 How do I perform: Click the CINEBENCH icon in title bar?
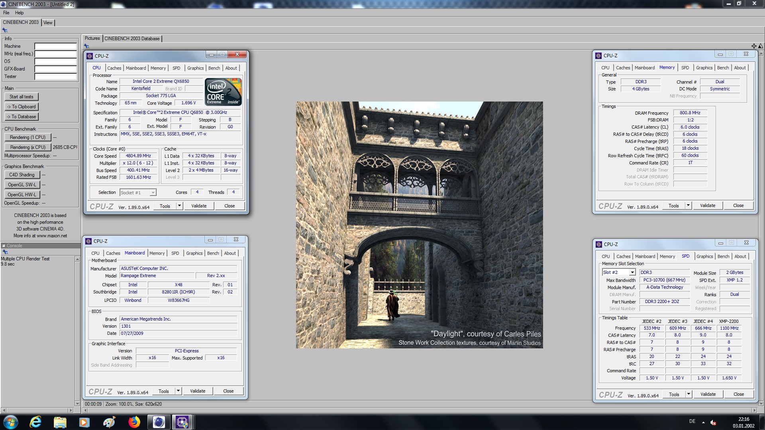(4, 4)
